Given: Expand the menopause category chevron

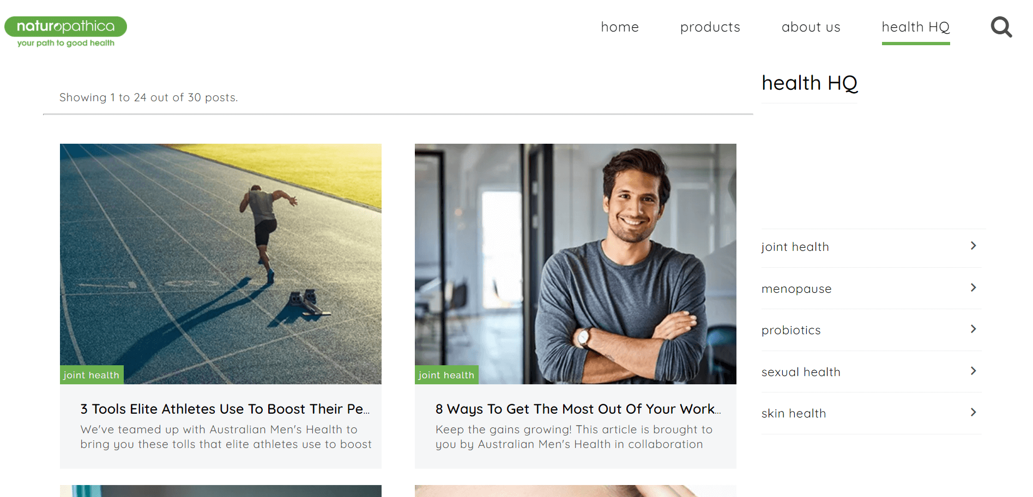Looking at the screenshot, I should click(973, 288).
